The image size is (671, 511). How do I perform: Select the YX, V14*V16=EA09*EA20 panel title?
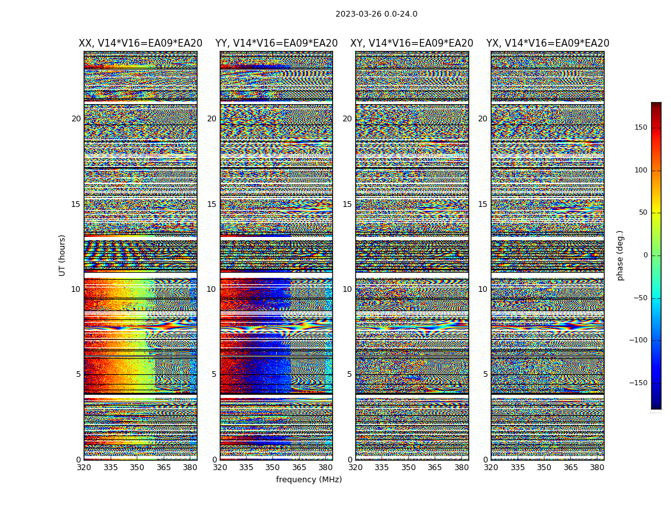pyautogui.click(x=548, y=43)
